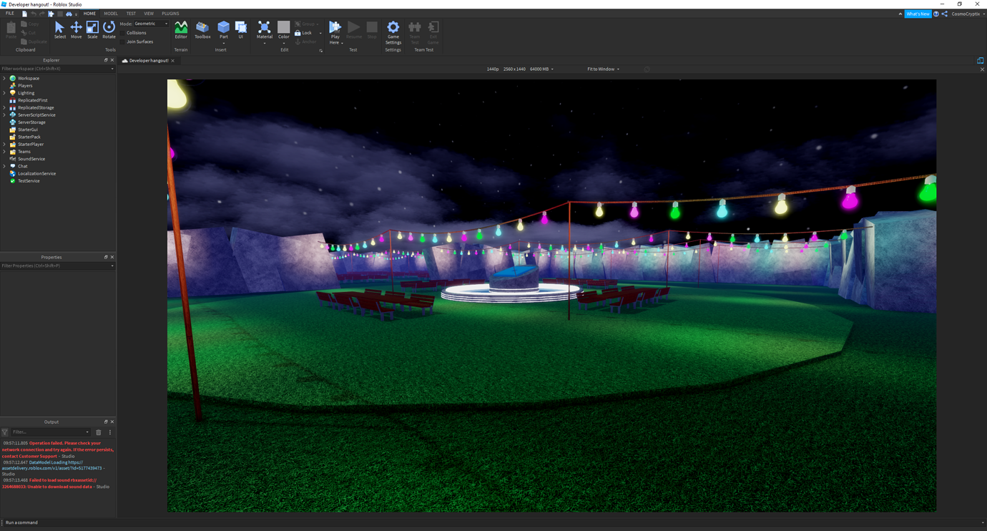This screenshot has height=531, width=987.
Task: Click the Color swatch in Edit group
Action: click(x=283, y=29)
